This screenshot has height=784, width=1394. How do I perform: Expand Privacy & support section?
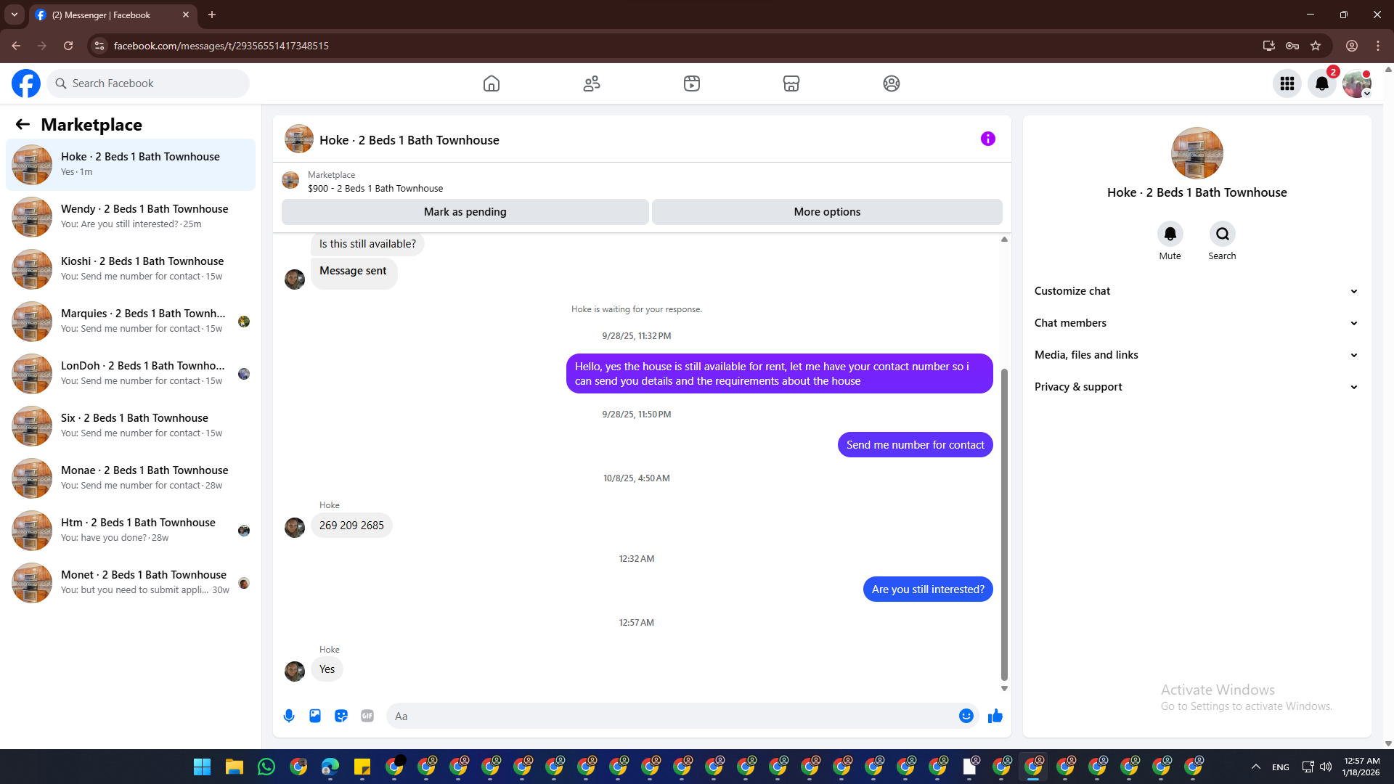coord(1196,387)
